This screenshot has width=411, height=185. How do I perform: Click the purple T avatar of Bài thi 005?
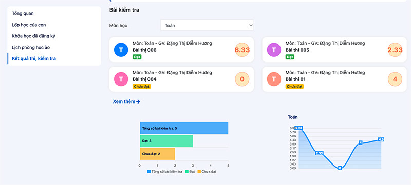[x=274, y=50]
